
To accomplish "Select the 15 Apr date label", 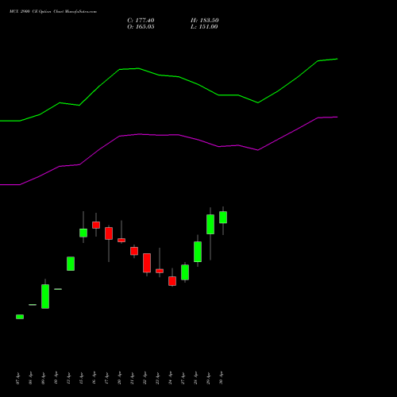I will 81,378.
